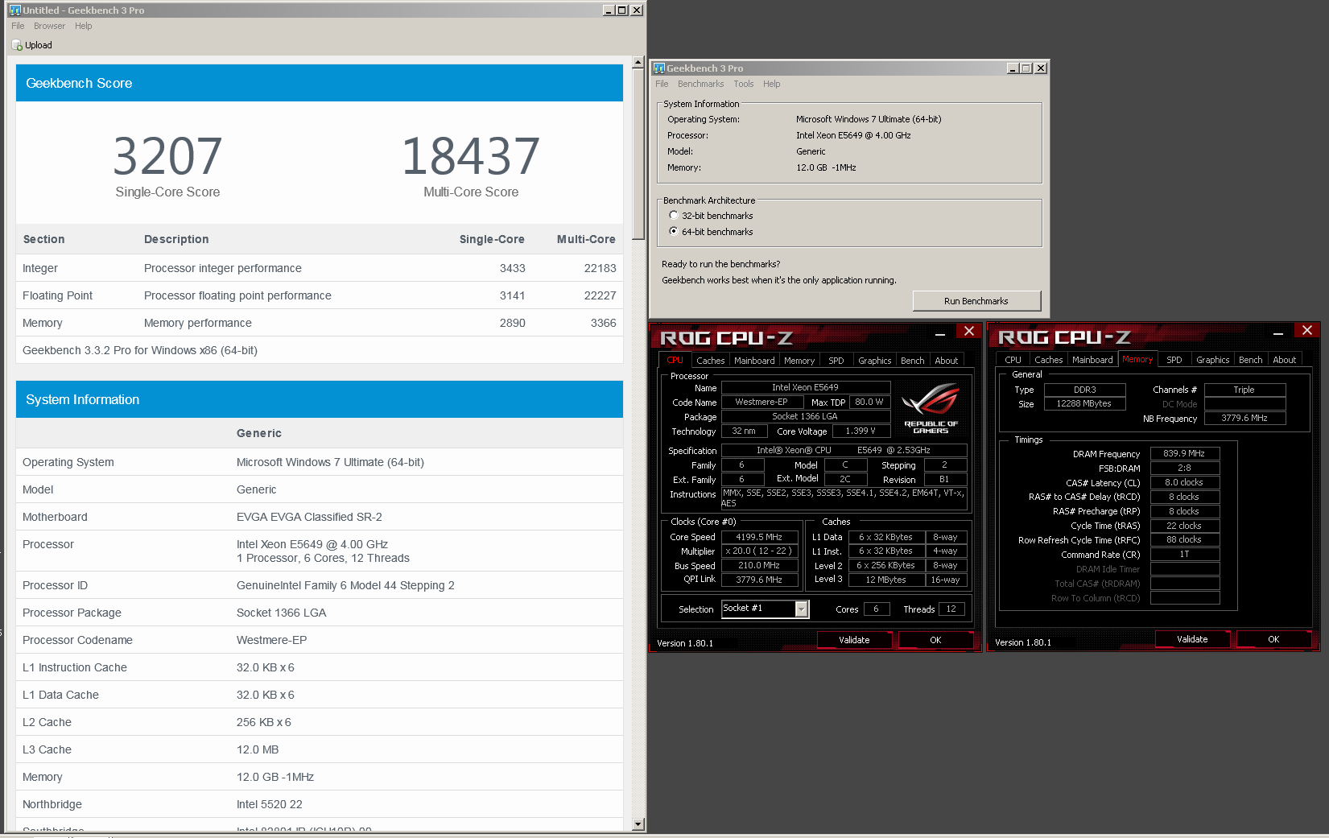Open Help menu in Untitled Geekbench window
Image resolution: width=1329 pixels, height=838 pixels.
click(84, 26)
